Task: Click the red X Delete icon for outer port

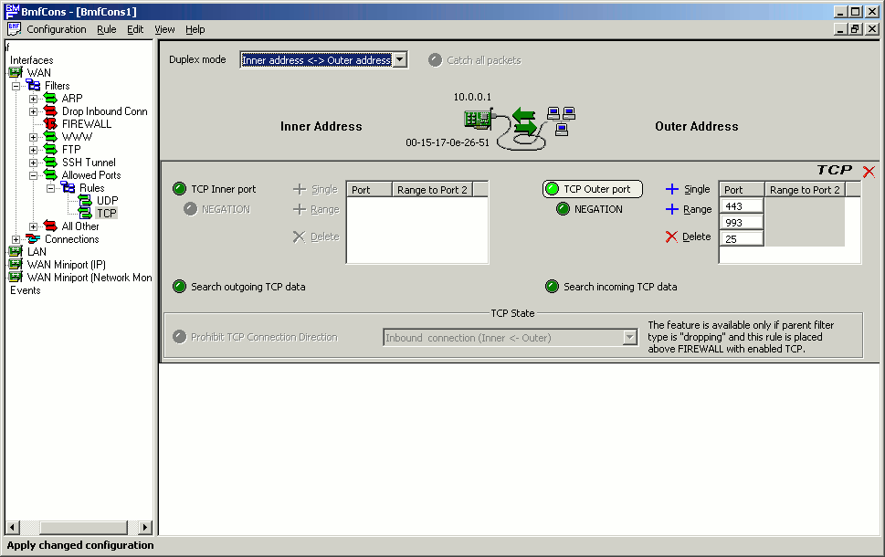Action: tap(672, 236)
